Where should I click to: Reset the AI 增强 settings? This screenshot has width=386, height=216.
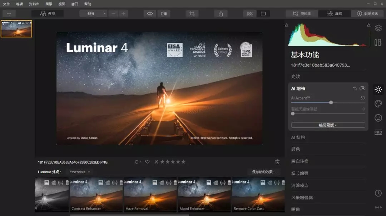point(355,88)
